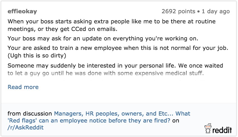Click the faded 'to let a guy go' line
Image resolution: width=238 pixels, height=137 pixels.
[x=106, y=74]
